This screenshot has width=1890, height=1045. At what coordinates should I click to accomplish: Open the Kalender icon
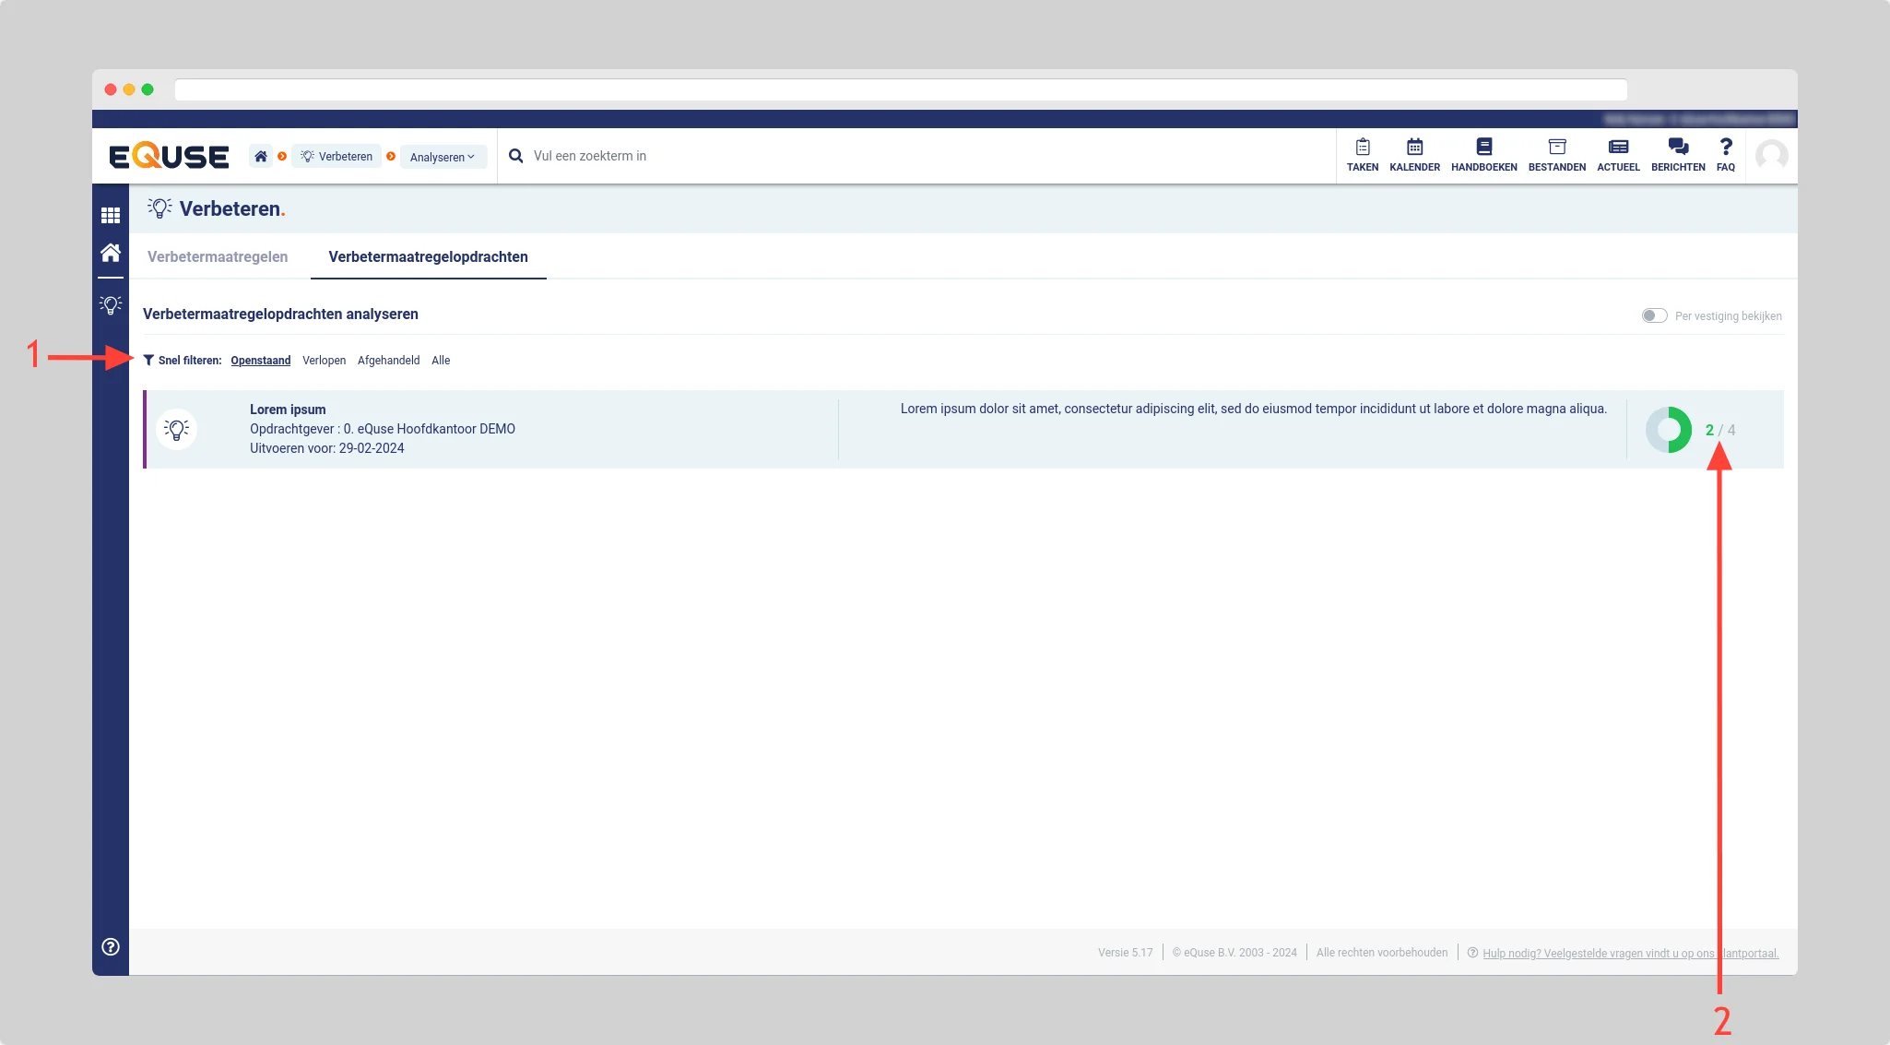point(1414,148)
